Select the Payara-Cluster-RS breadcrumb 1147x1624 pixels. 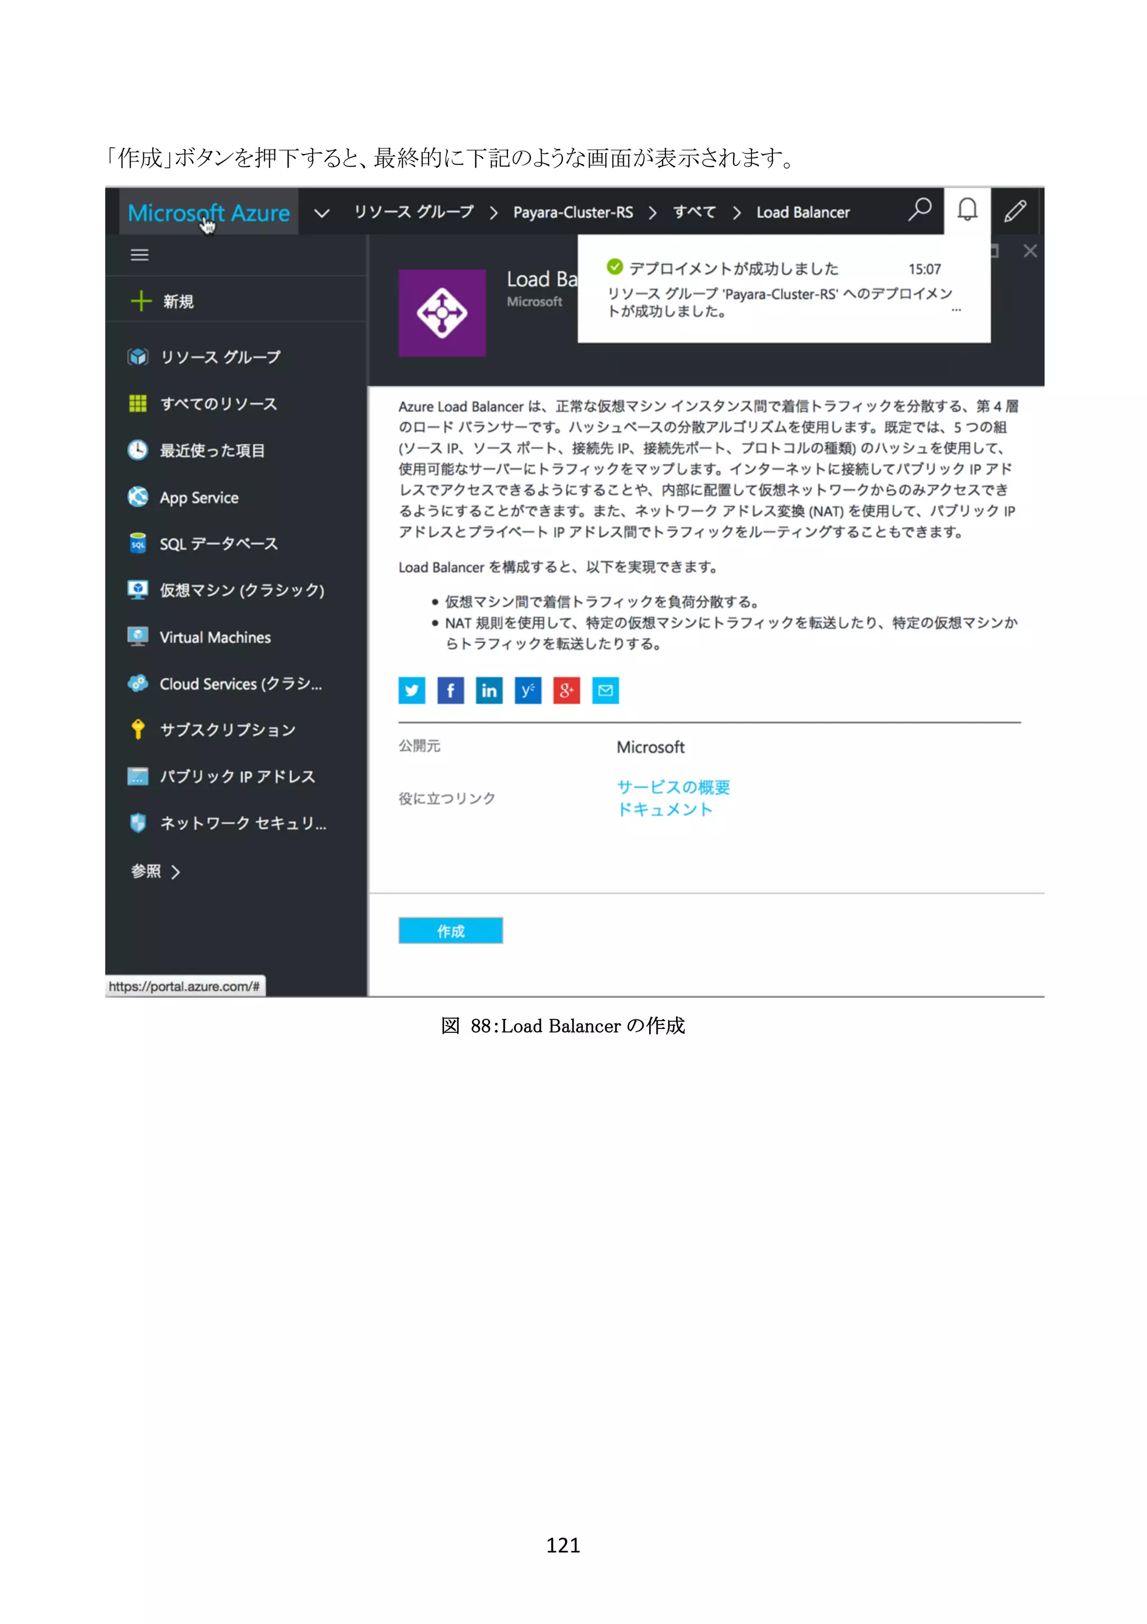[x=573, y=212]
